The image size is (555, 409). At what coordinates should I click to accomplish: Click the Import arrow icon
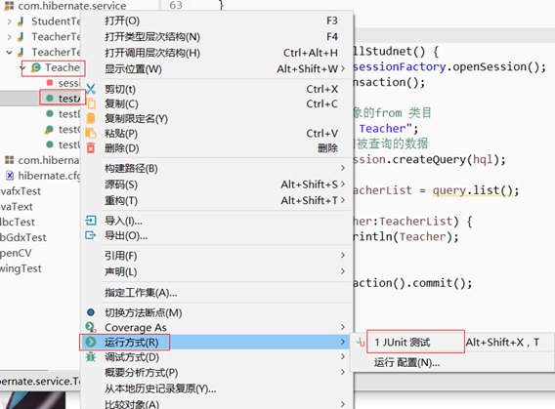coord(91,221)
